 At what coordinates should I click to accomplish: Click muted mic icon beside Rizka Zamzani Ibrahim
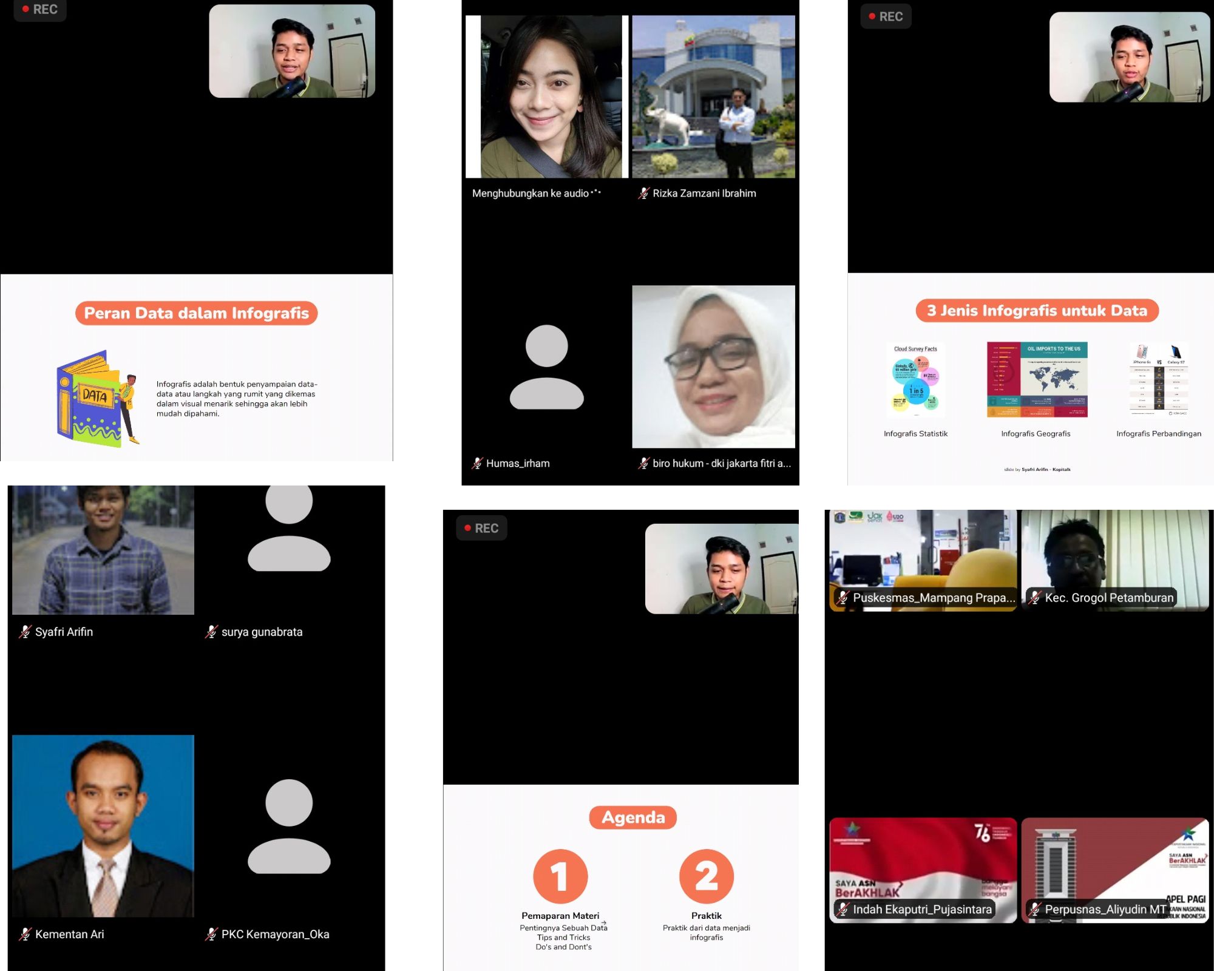pyautogui.click(x=643, y=194)
